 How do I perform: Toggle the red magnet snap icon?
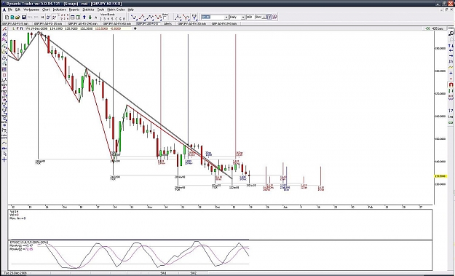(451, 84)
